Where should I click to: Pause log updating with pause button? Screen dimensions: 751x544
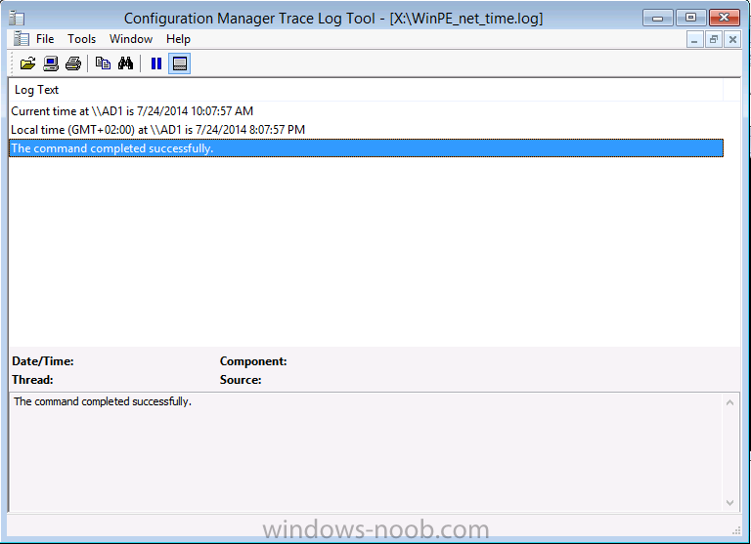(x=156, y=63)
